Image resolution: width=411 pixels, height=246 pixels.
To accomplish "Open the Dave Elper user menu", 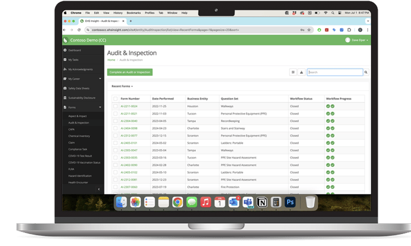I will (357, 40).
